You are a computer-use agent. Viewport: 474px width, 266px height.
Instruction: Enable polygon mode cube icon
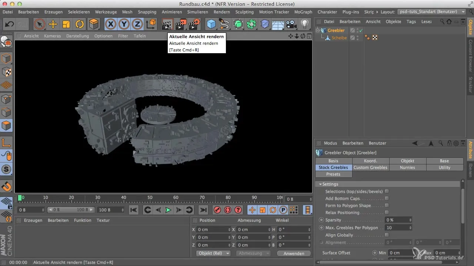click(x=7, y=126)
